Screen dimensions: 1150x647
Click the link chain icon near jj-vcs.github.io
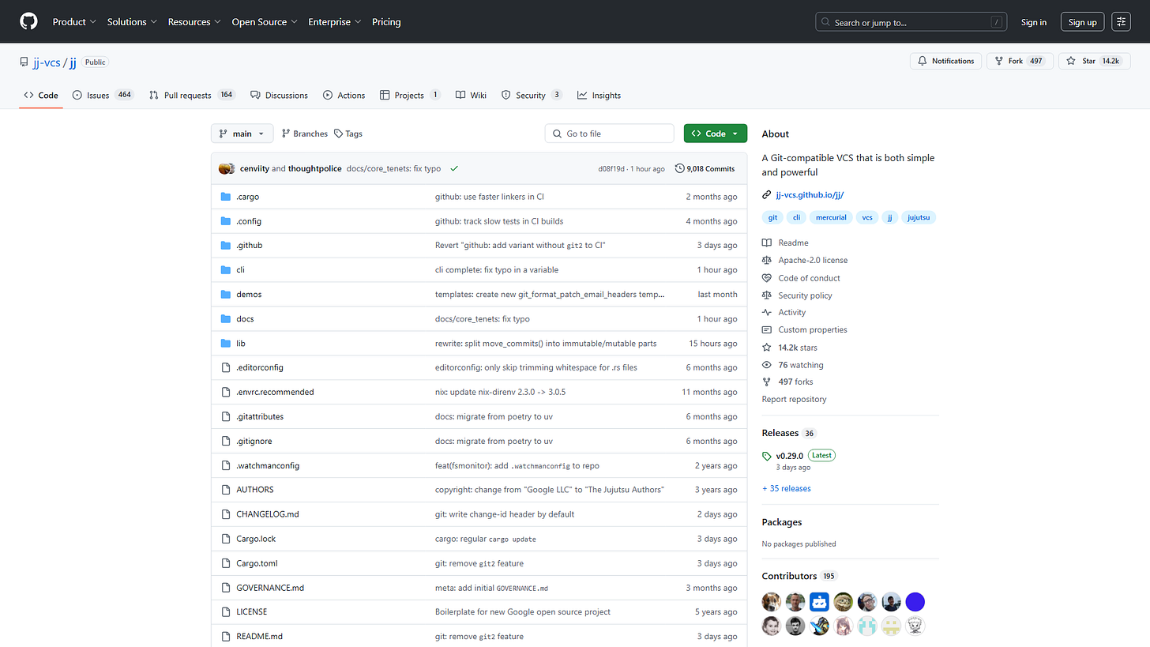point(767,195)
